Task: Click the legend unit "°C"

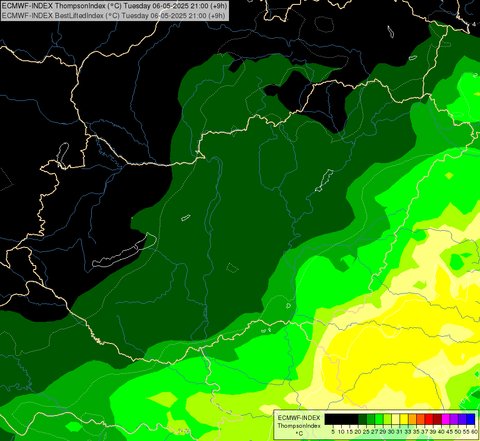Action: click(x=299, y=434)
